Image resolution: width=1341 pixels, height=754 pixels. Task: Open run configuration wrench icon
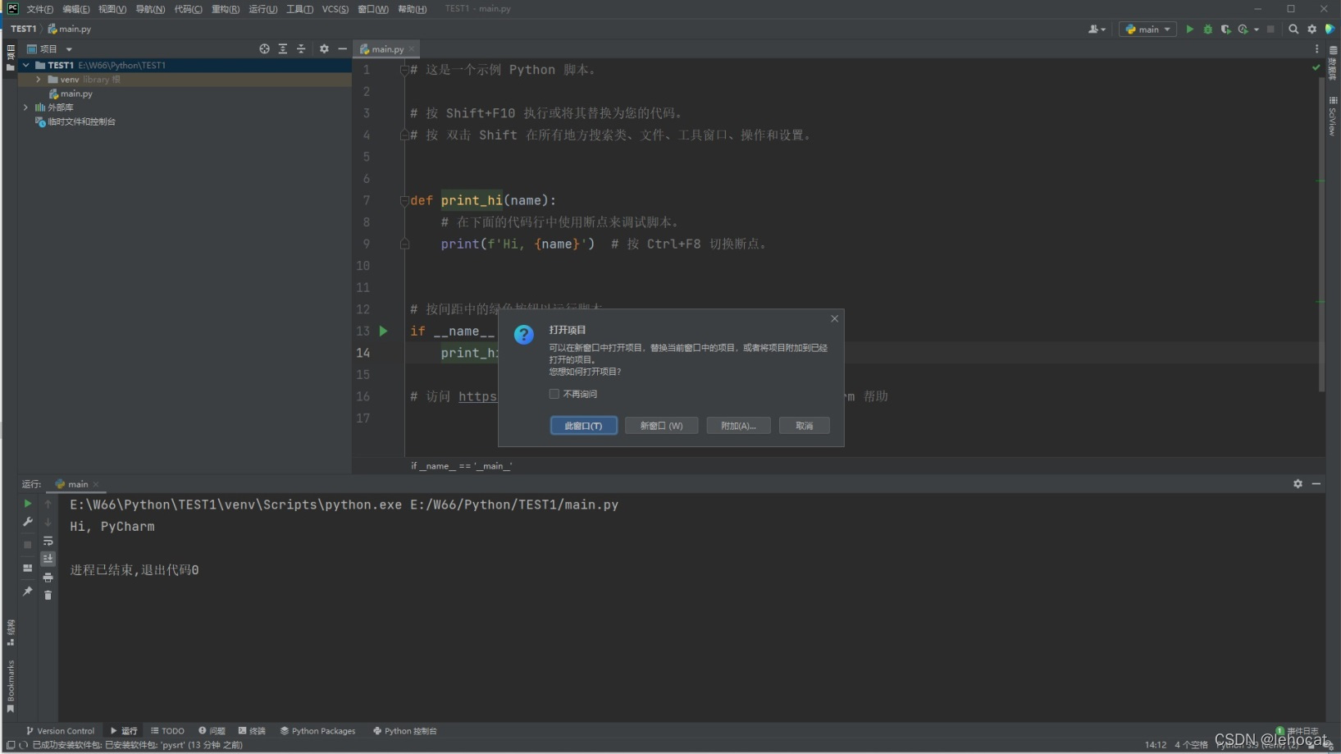click(x=27, y=522)
